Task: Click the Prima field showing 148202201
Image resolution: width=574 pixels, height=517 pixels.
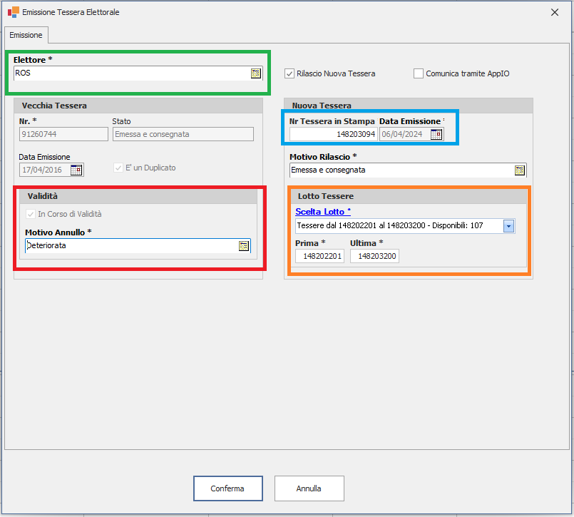Action: click(319, 256)
